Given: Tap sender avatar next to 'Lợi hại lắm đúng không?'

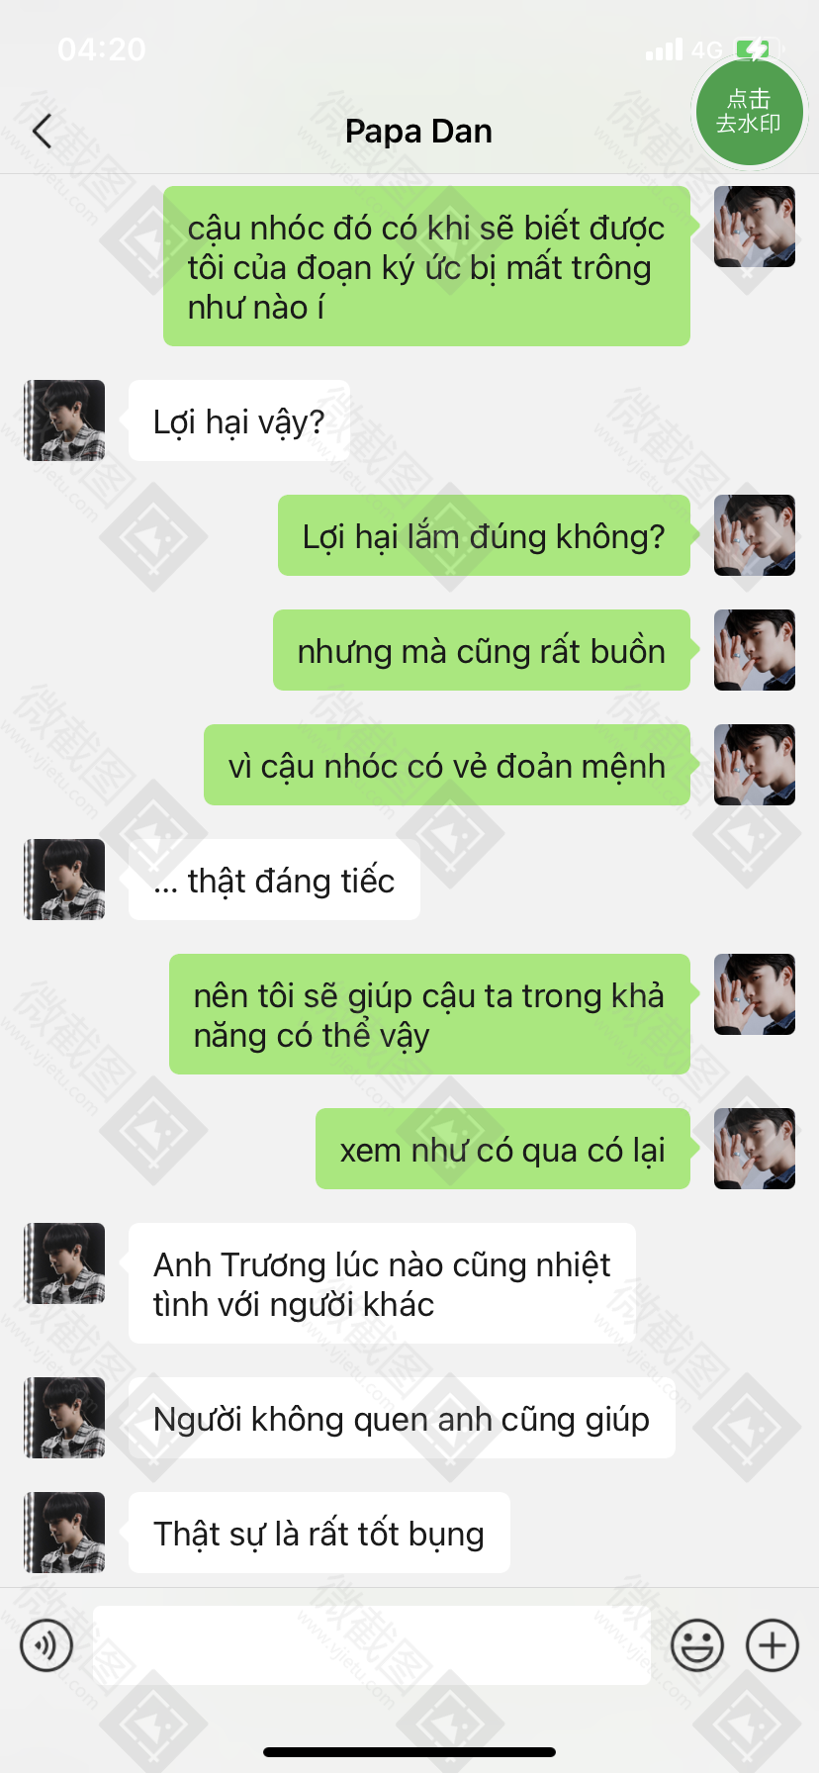Looking at the screenshot, I should point(755,535).
